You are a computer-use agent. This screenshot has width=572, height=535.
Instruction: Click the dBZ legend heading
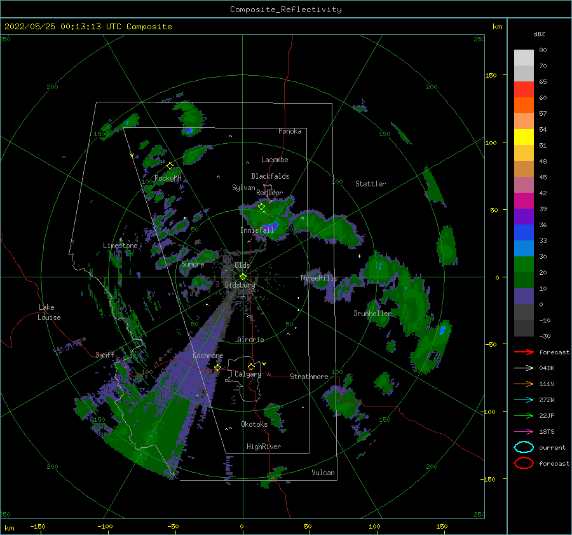tap(539, 34)
